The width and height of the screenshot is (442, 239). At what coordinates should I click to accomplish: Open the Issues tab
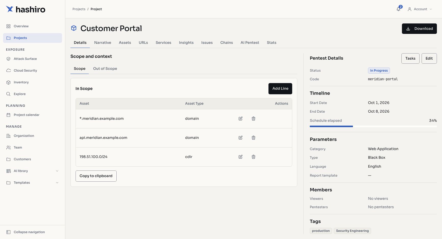click(207, 43)
